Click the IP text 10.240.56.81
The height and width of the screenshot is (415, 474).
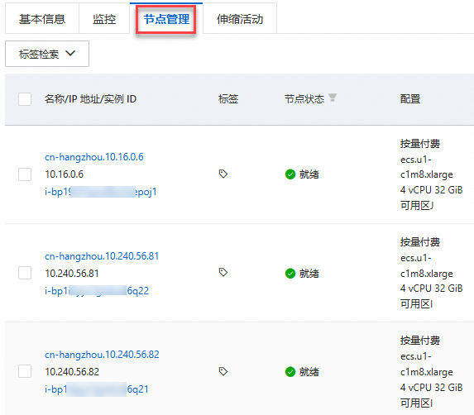point(72,274)
